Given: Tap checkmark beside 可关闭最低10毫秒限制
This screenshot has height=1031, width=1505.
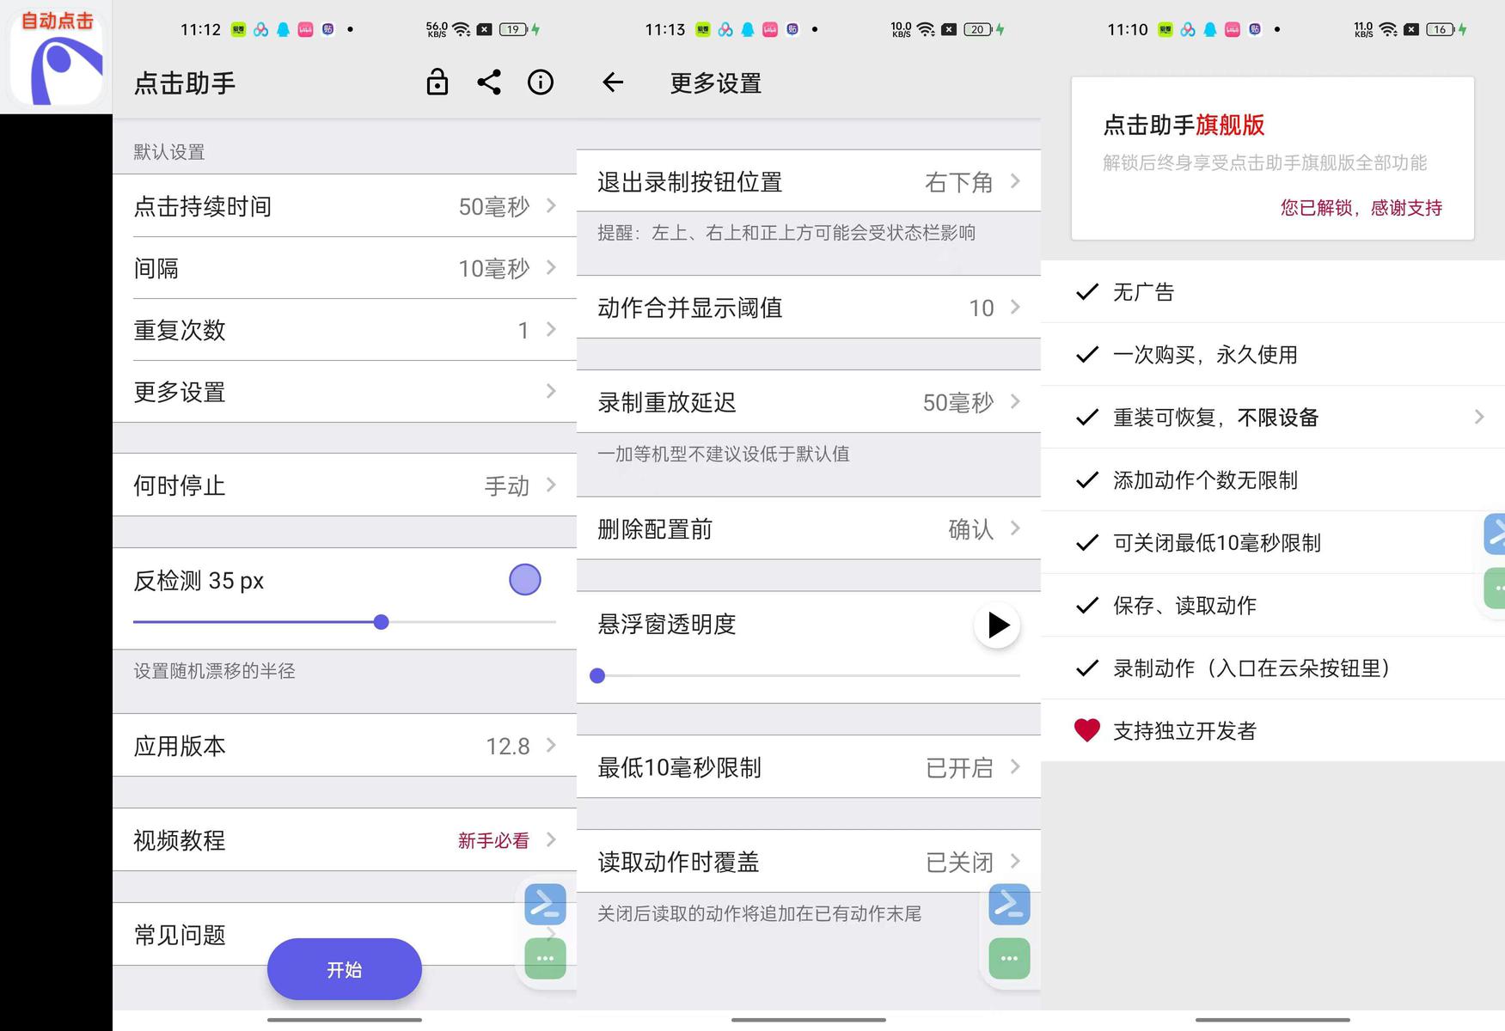Looking at the screenshot, I should (x=1087, y=543).
